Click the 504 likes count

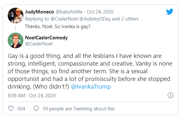coord(21,109)
